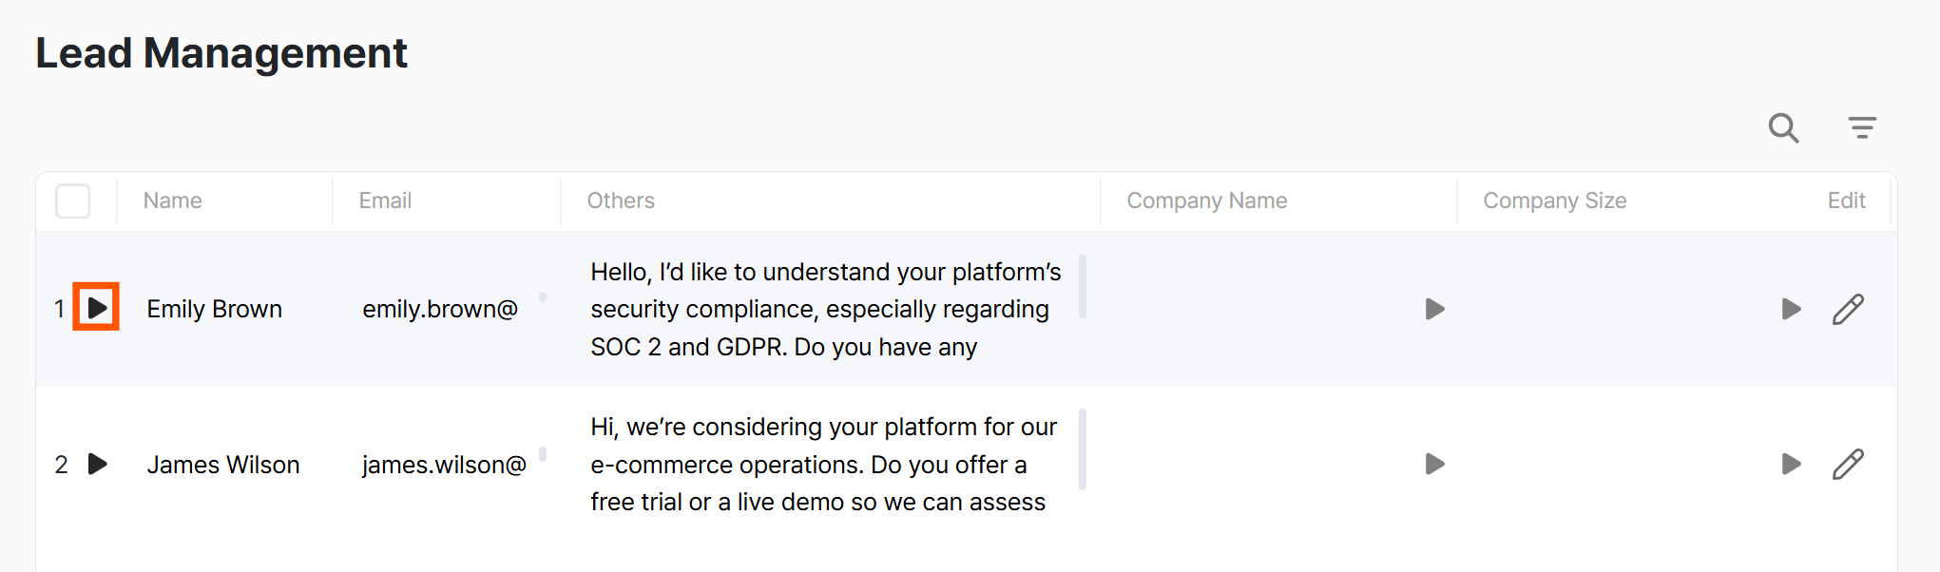
Task: Tick the select-all checkbox in header
Action: [x=73, y=200]
